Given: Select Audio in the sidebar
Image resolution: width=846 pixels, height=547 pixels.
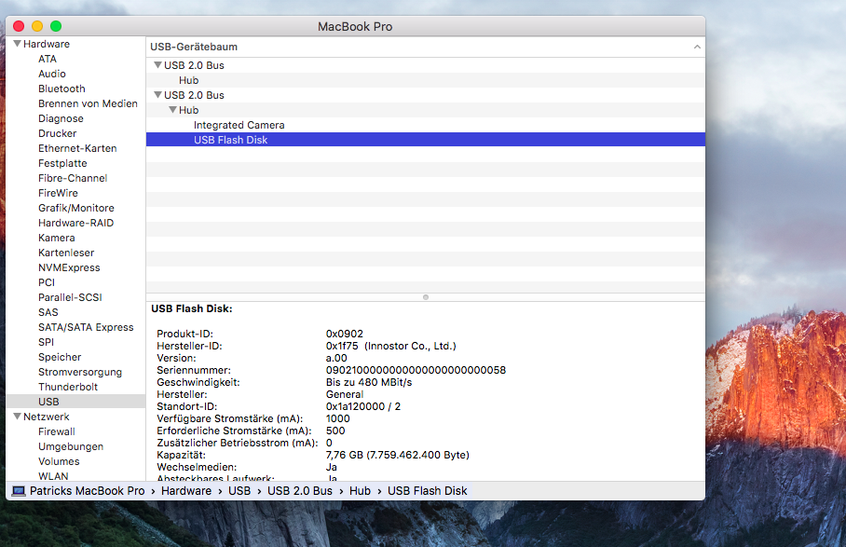Looking at the screenshot, I should tap(52, 74).
